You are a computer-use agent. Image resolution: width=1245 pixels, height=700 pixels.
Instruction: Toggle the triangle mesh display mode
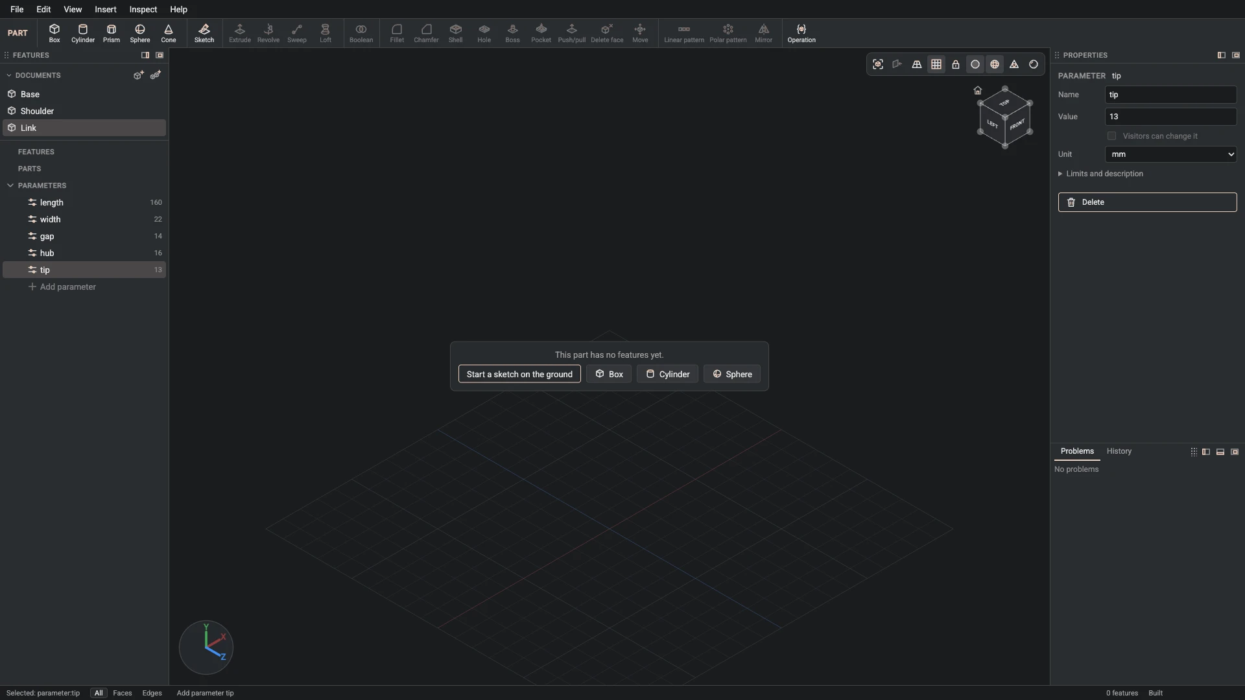(1014, 64)
